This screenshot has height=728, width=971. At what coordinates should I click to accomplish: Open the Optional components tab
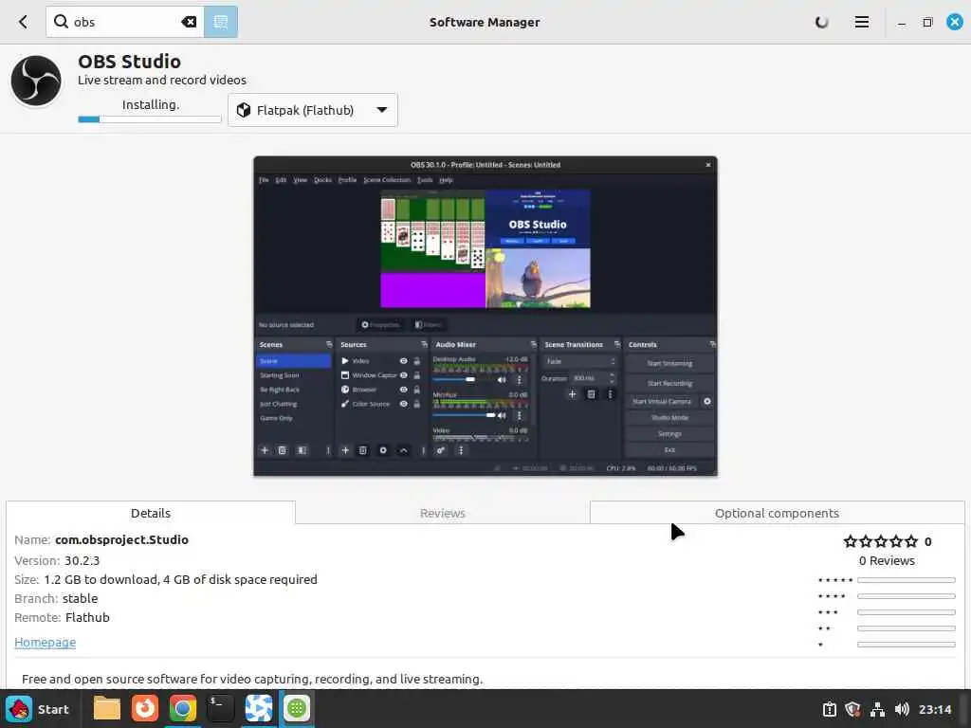tap(777, 513)
